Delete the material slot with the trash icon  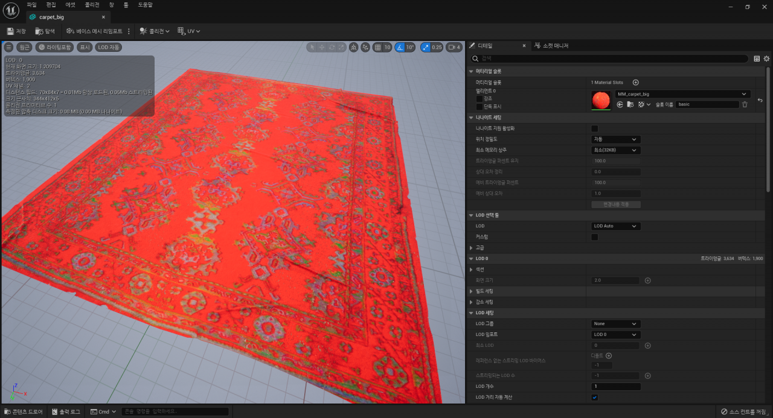745,104
